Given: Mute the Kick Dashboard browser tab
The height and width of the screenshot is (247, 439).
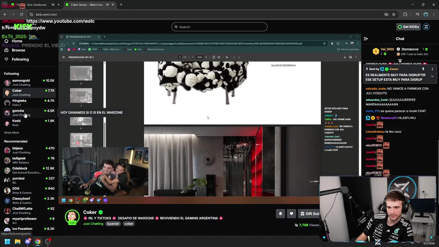Looking at the screenshot, I should [x=53, y=5].
